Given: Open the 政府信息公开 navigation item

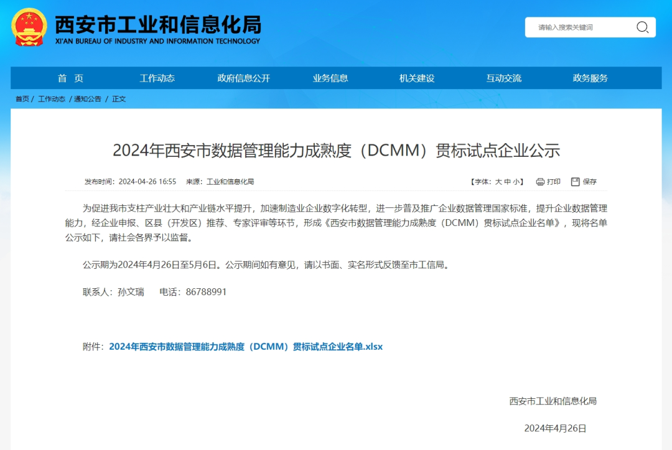Looking at the screenshot, I should pos(244,78).
